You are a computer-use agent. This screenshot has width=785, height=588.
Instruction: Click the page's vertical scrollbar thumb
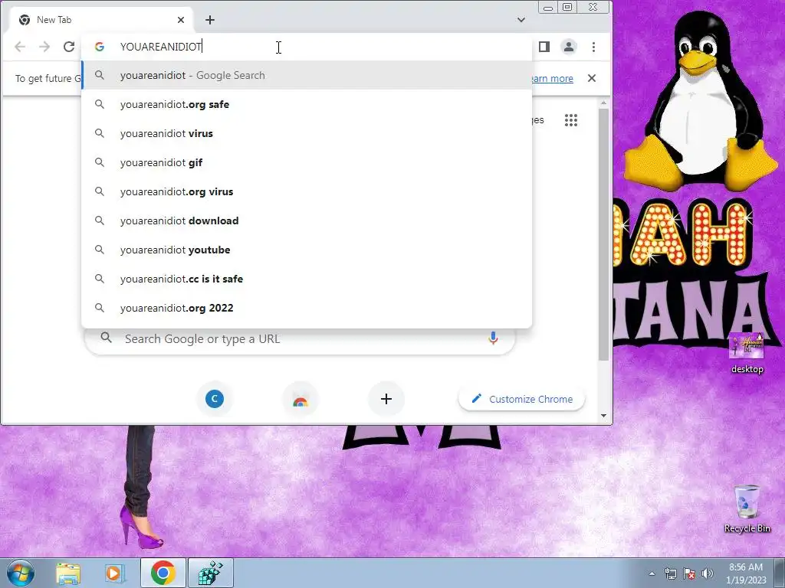[x=603, y=234]
